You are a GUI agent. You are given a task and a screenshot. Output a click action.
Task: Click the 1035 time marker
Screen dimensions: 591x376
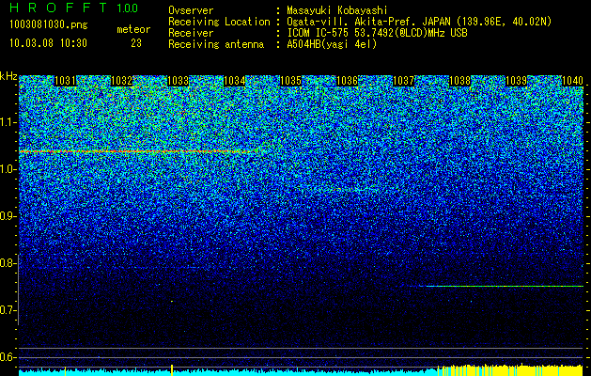click(290, 81)
